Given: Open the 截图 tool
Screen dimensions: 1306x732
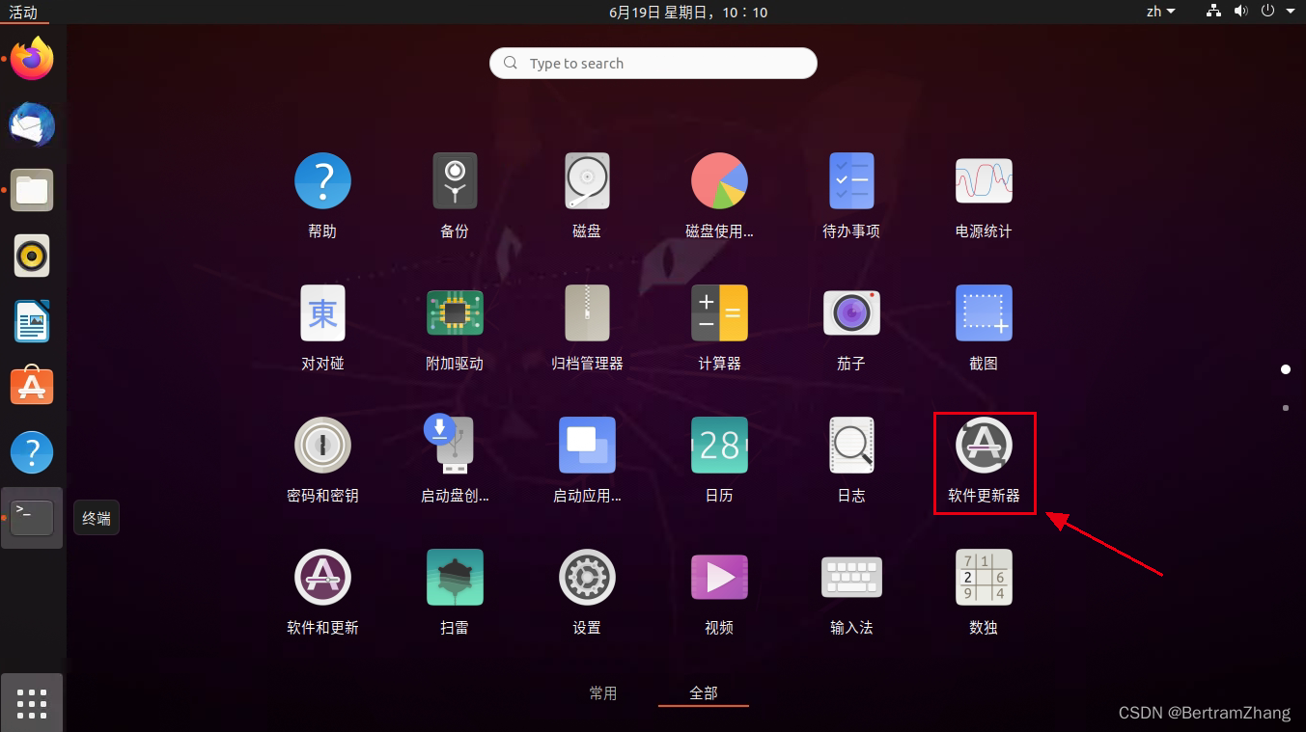Looking at the screenshot, I should coord(984,328).
